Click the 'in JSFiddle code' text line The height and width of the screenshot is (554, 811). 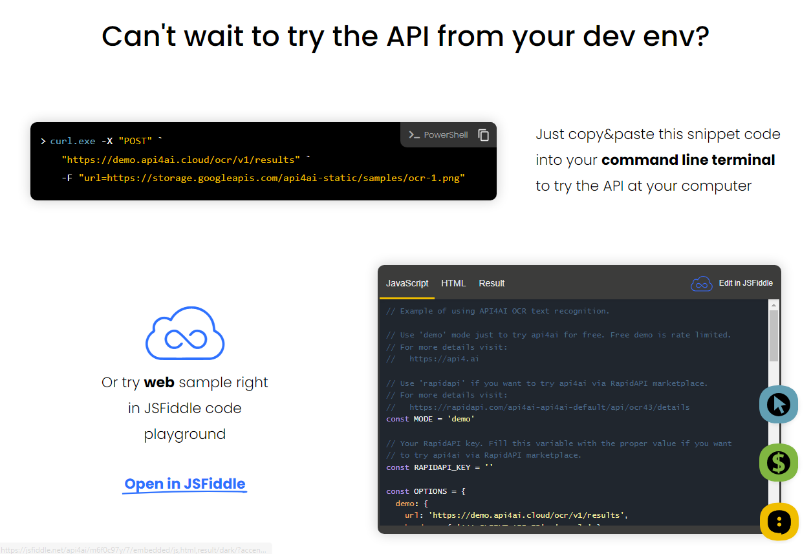pyautogui.click(x=185, y=408)
